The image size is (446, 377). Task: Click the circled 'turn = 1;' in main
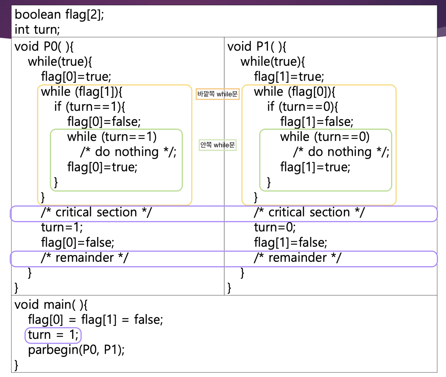(x=53, y=335)
